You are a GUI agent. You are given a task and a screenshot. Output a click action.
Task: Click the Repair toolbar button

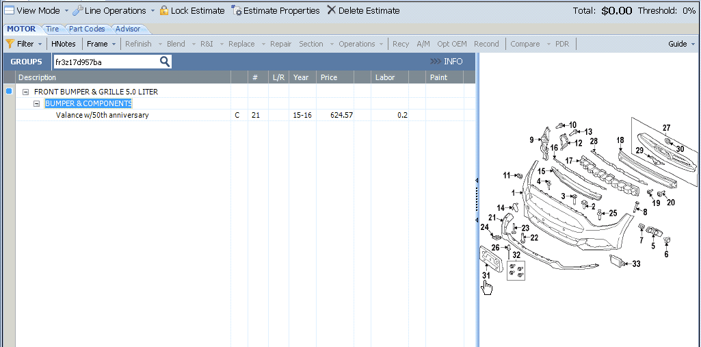pos(281,44)
